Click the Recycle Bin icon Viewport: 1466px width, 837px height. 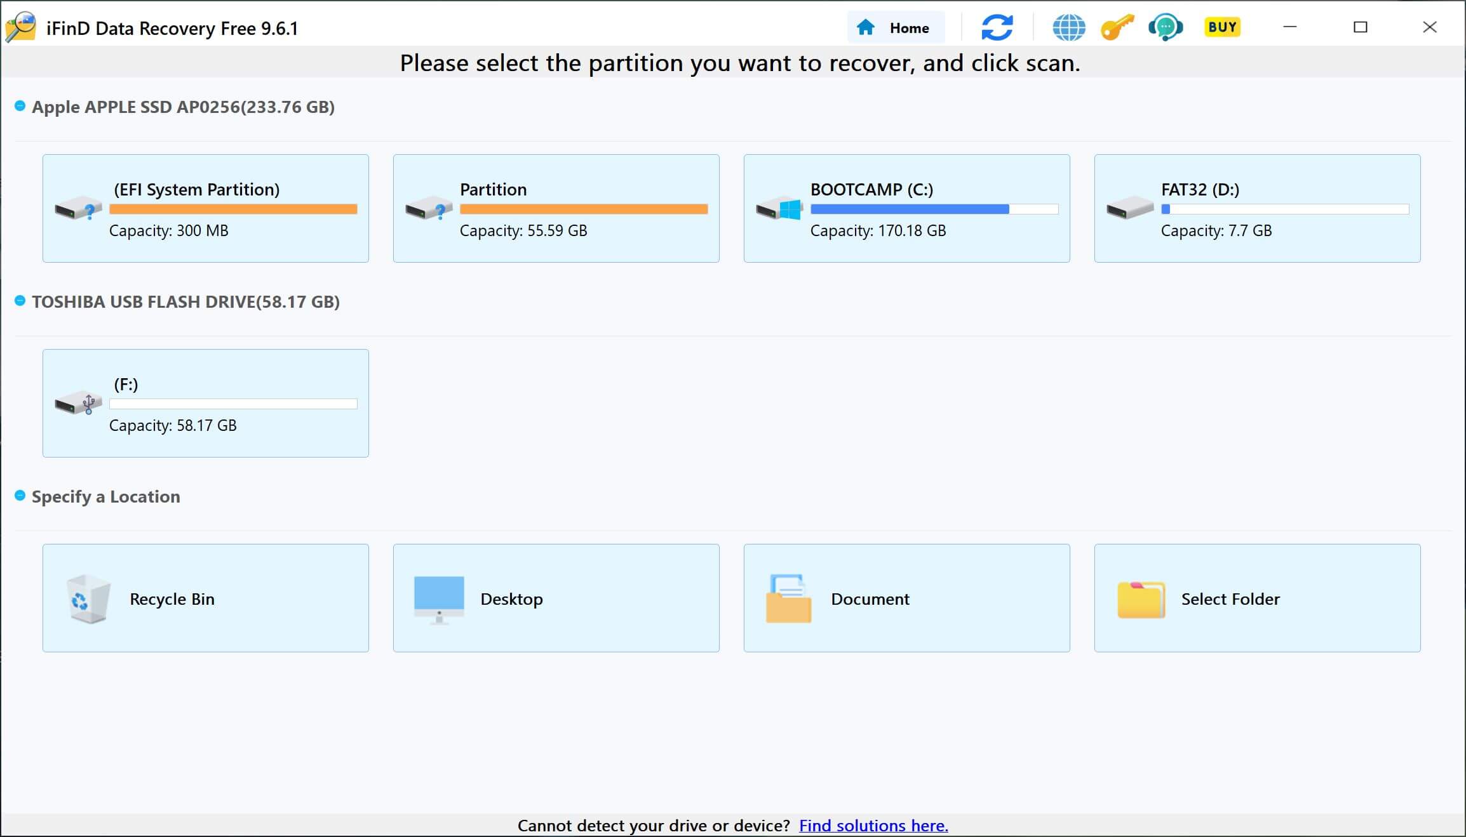click(89, 598)
